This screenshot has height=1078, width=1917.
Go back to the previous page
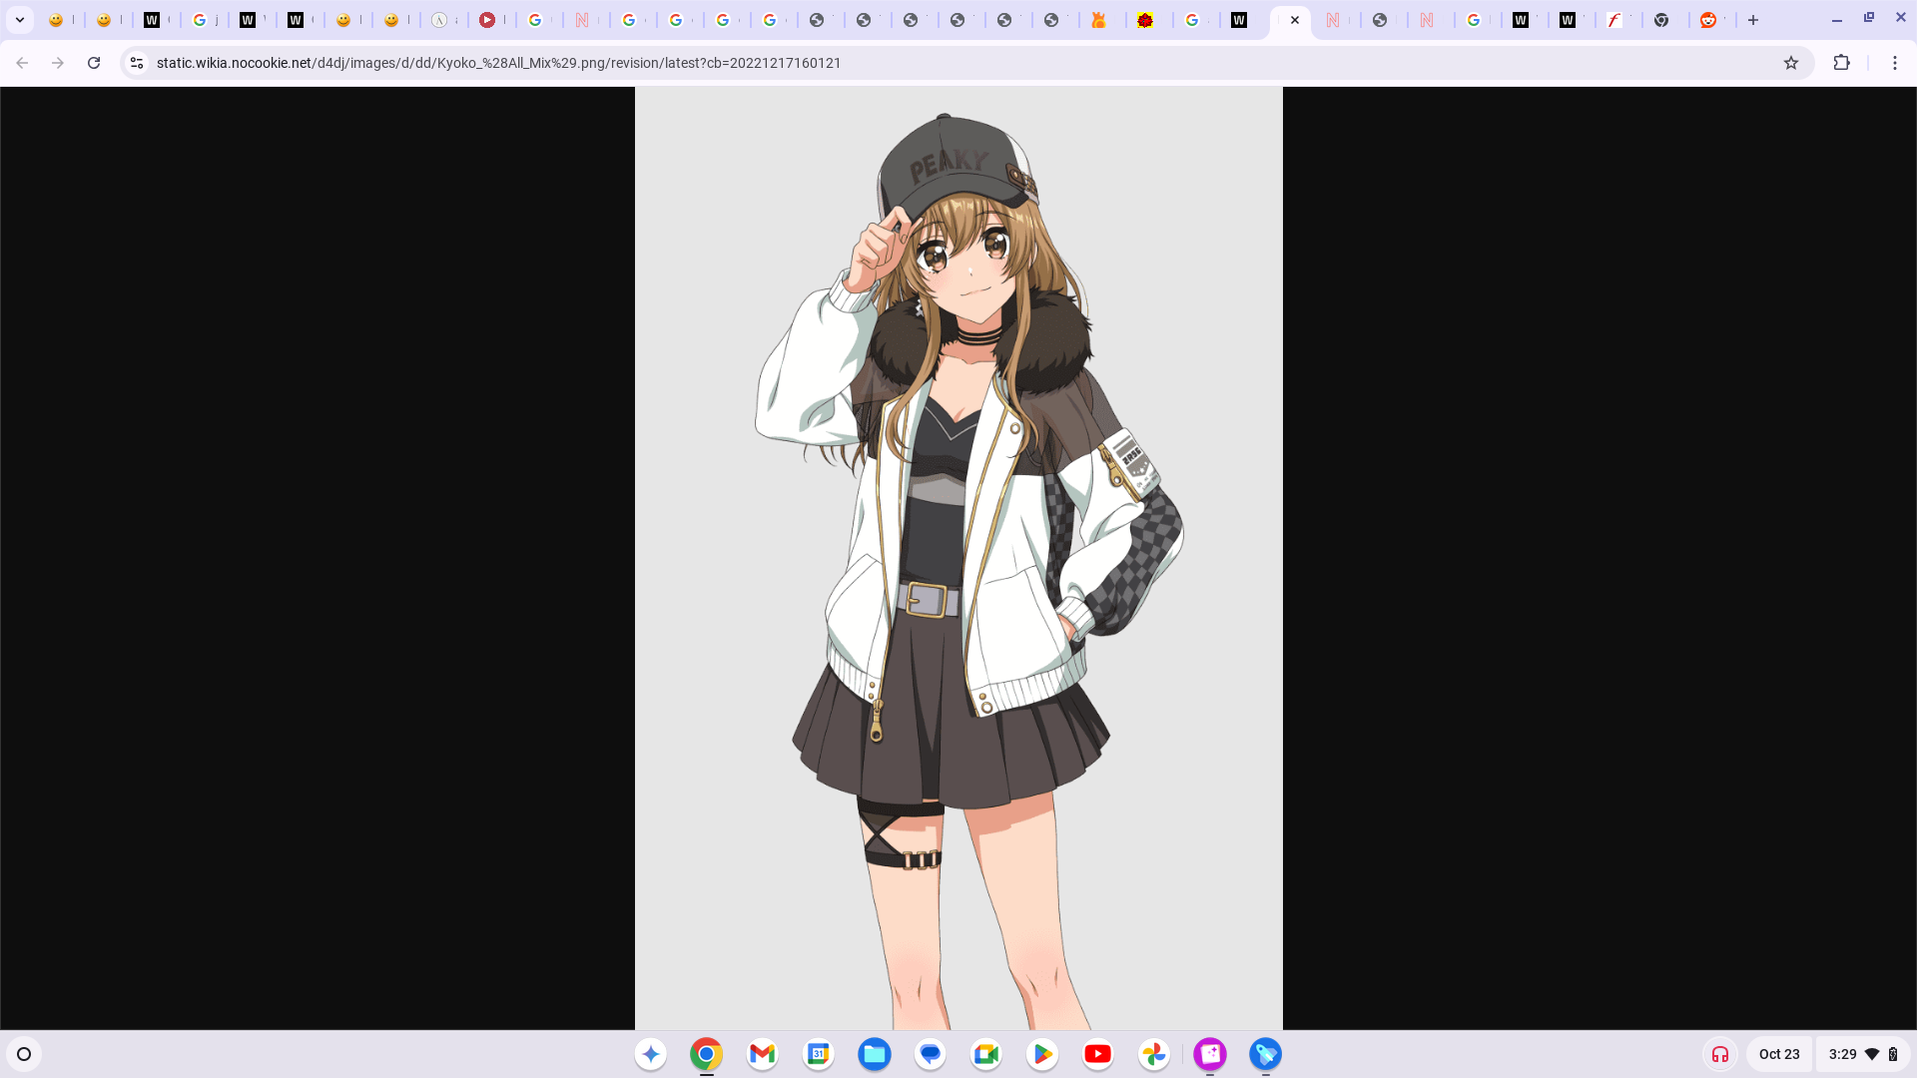(22, 63)
